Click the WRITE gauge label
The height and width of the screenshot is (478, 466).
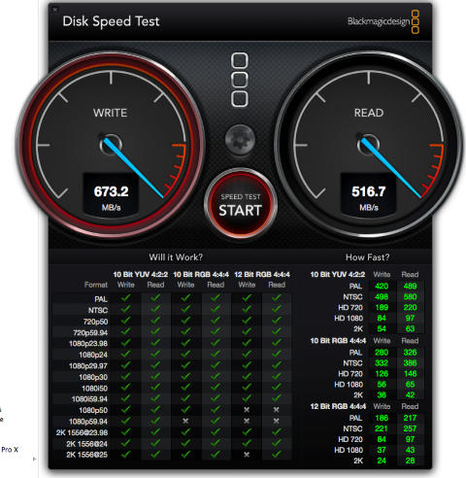point(111,113)
